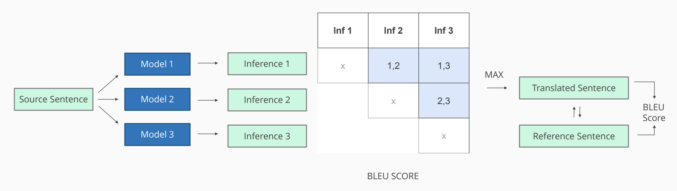Viewport: 677px width, 191px height.
Task: Click the blue 2,3 table cell
Action: click(x=444, y=101)
